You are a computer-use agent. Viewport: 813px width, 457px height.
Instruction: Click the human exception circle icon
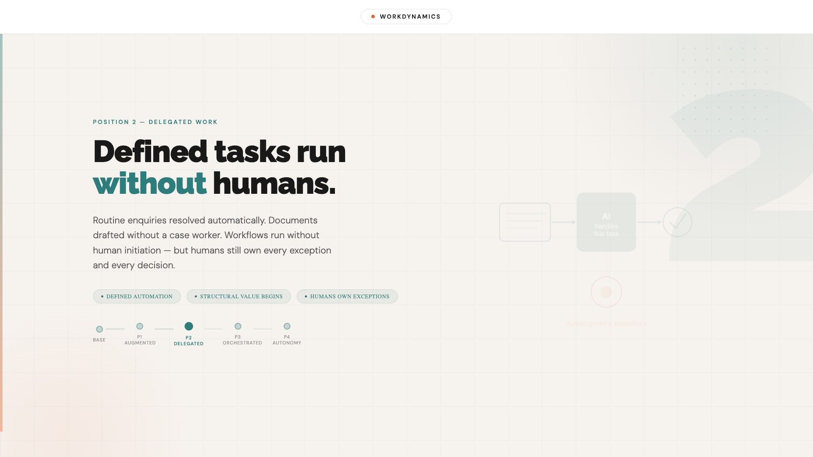click(x=606, y=292)
